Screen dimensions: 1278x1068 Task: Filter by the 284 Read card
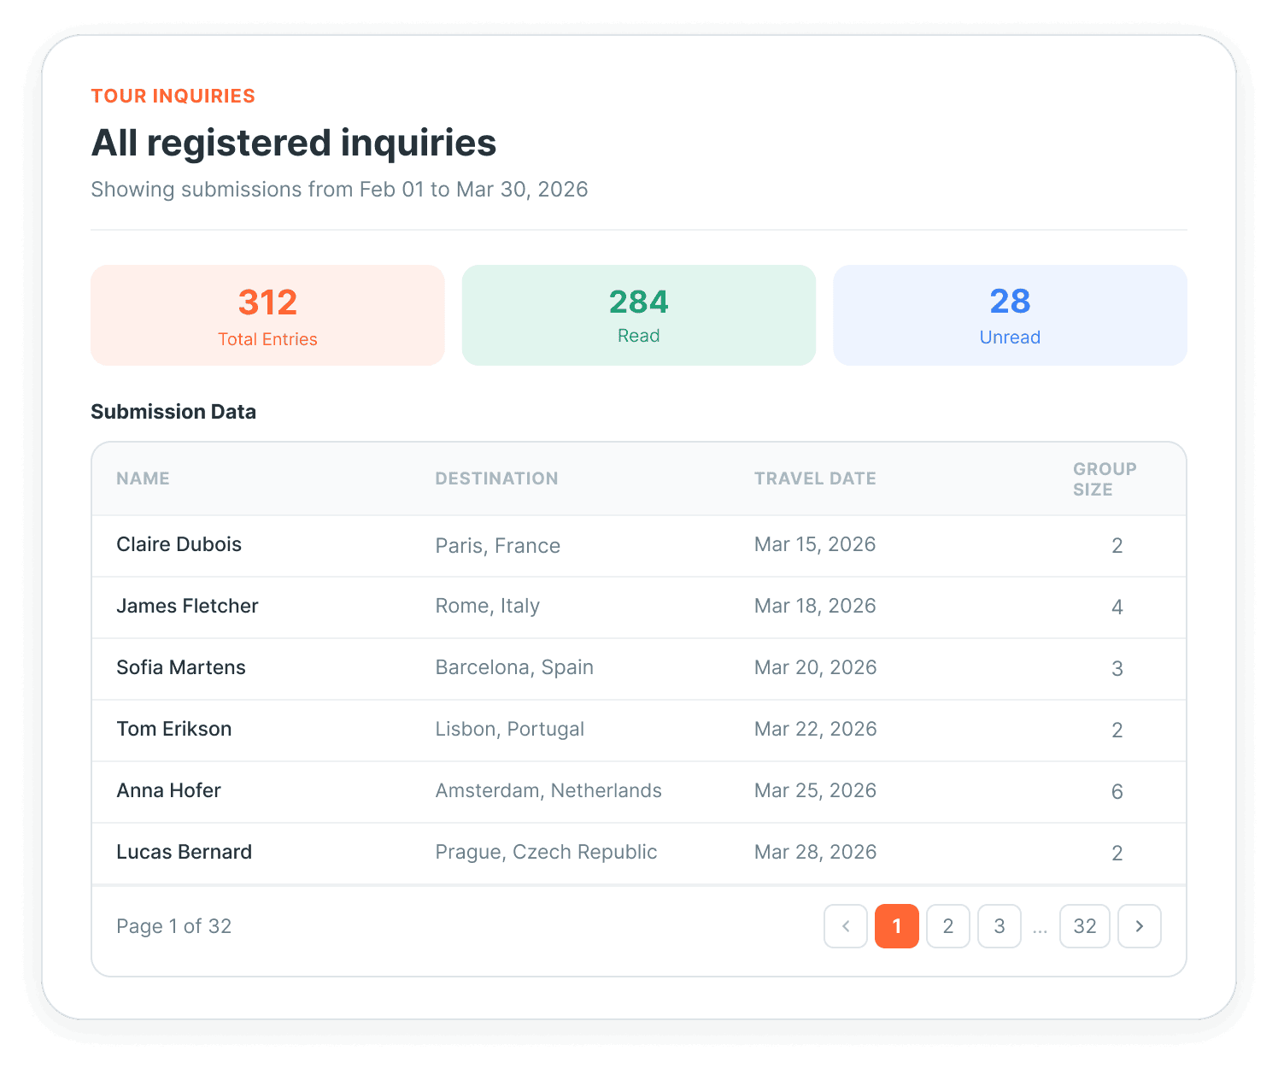[x=639, y=315]
